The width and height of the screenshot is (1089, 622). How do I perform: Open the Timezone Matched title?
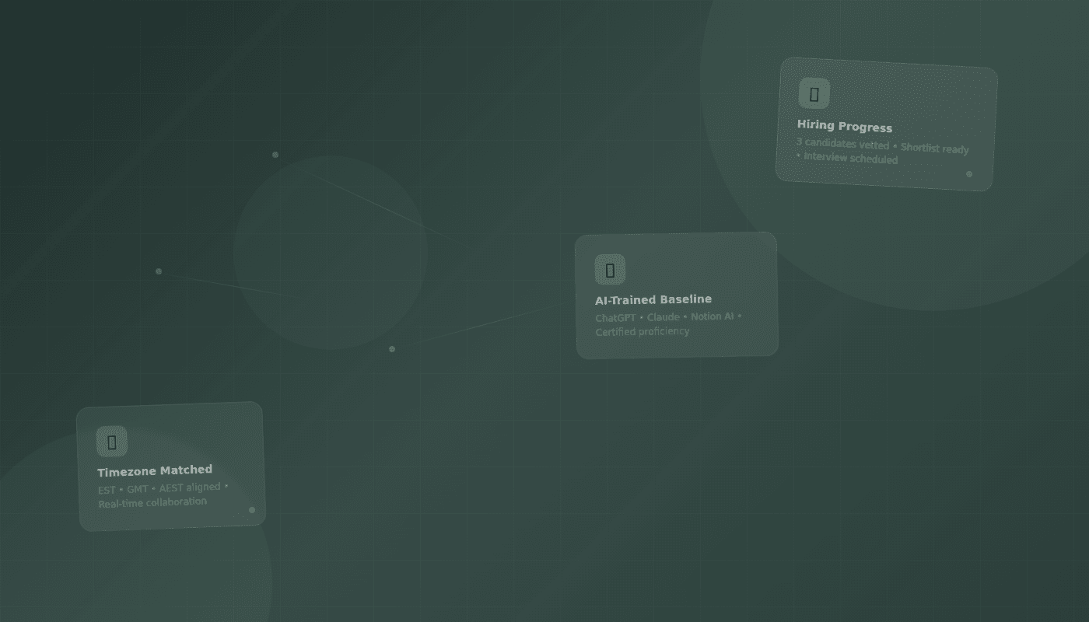155,470
